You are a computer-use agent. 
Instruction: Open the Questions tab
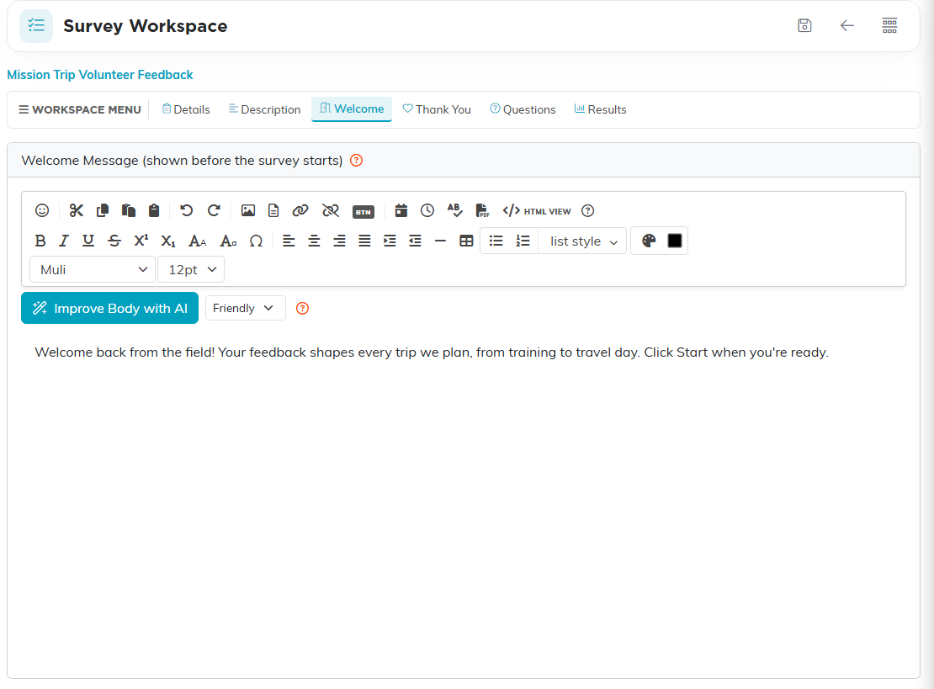pos(523,109)
